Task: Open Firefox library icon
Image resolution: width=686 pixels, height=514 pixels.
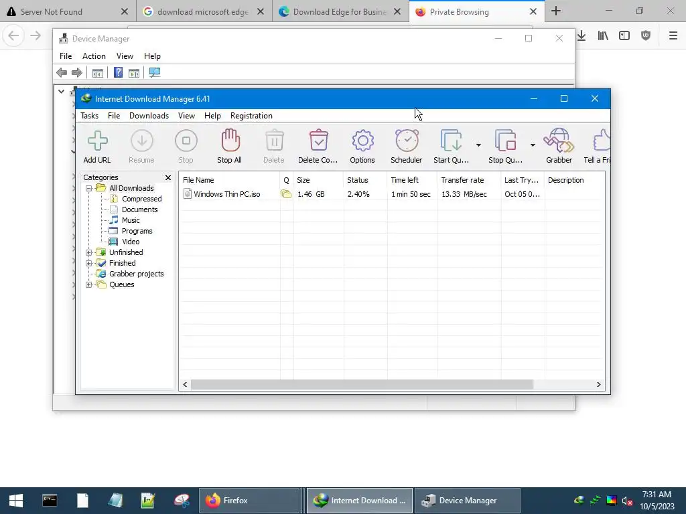Action: pos(603,36)
